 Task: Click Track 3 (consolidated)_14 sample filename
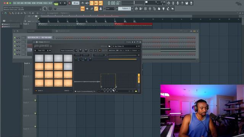pyautogui.click(x=86, y=91)
